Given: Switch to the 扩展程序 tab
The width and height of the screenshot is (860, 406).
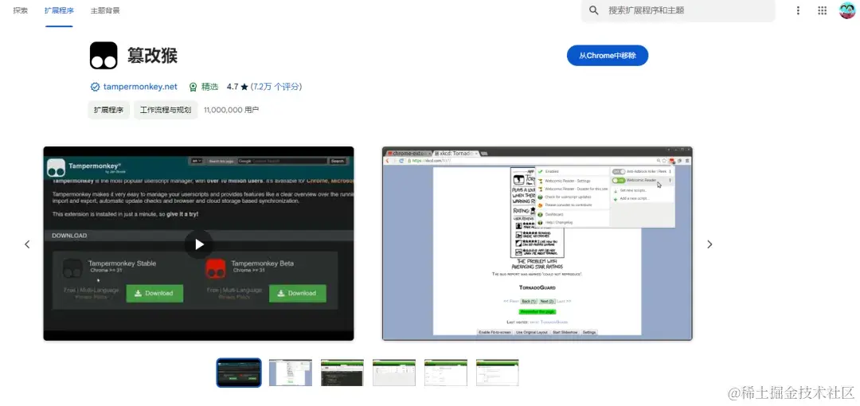Looking at the screenshot, I should pos(59,10).
